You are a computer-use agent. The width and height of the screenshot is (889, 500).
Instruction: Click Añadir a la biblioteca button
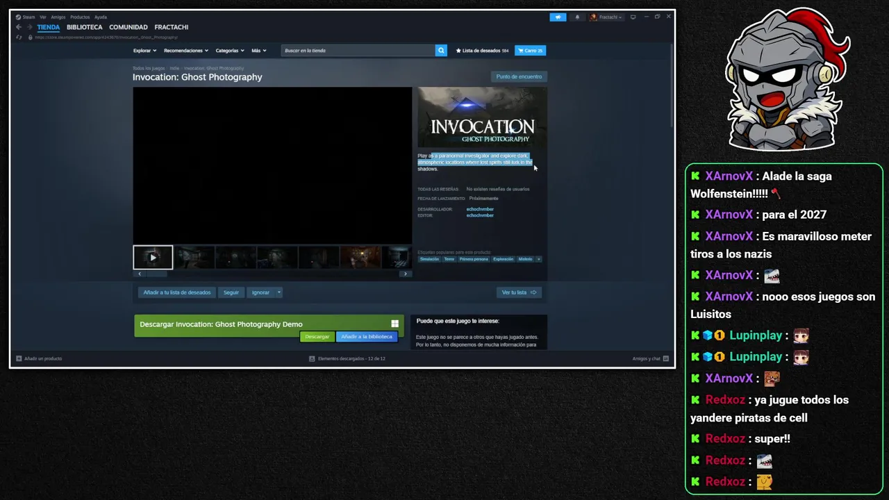coord(367,337)
